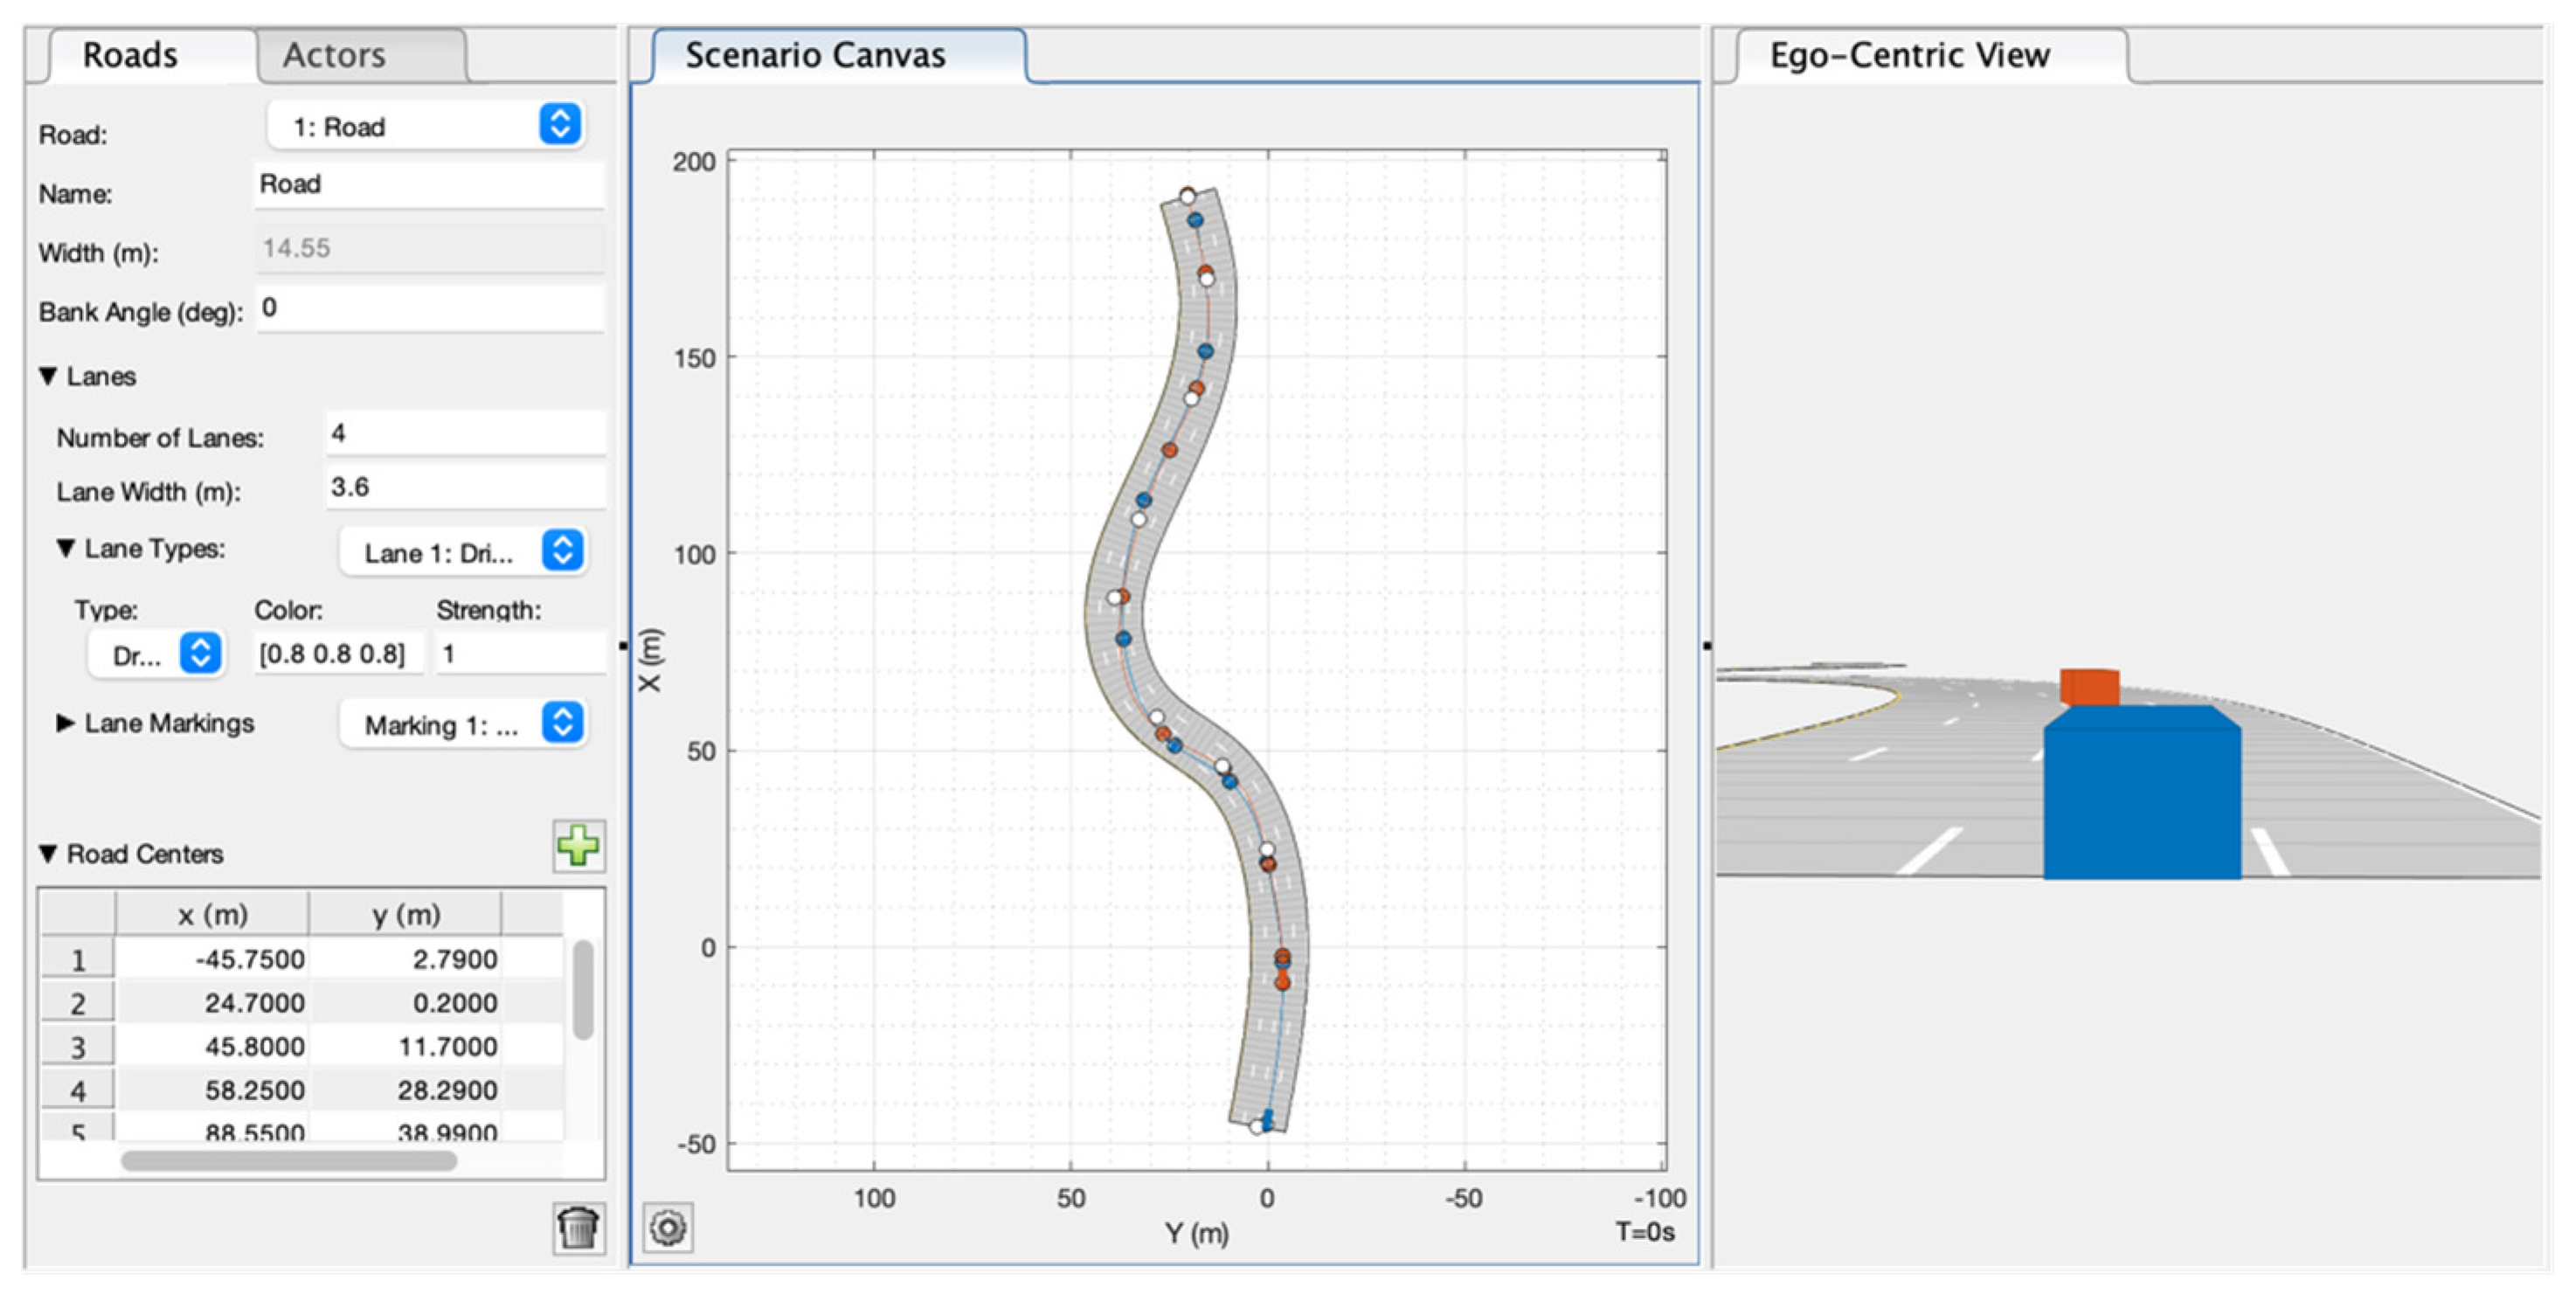
Task: Click the green plus add road center icon
Action: tap(578, 846)
